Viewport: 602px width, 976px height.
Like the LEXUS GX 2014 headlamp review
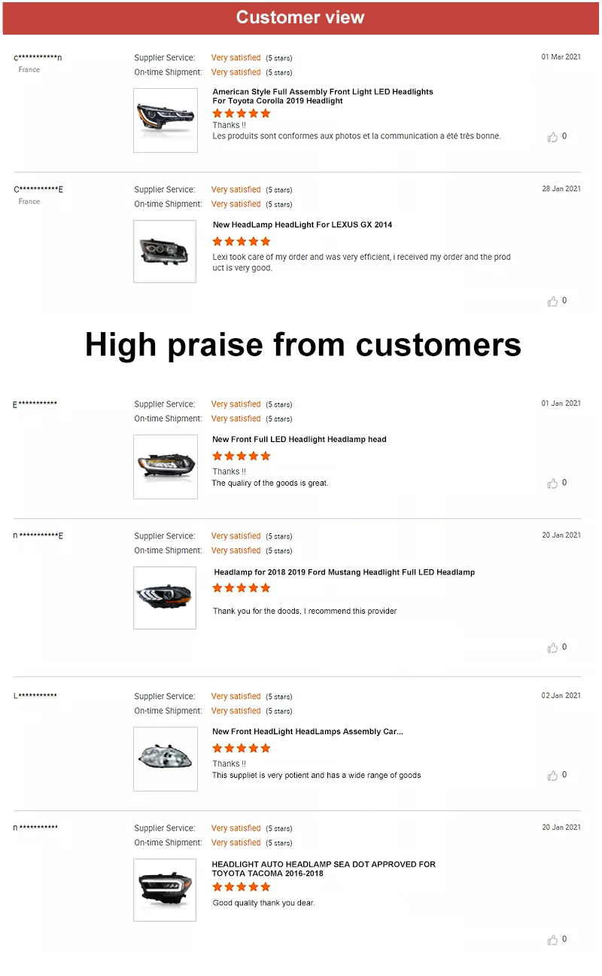(553, 301)
